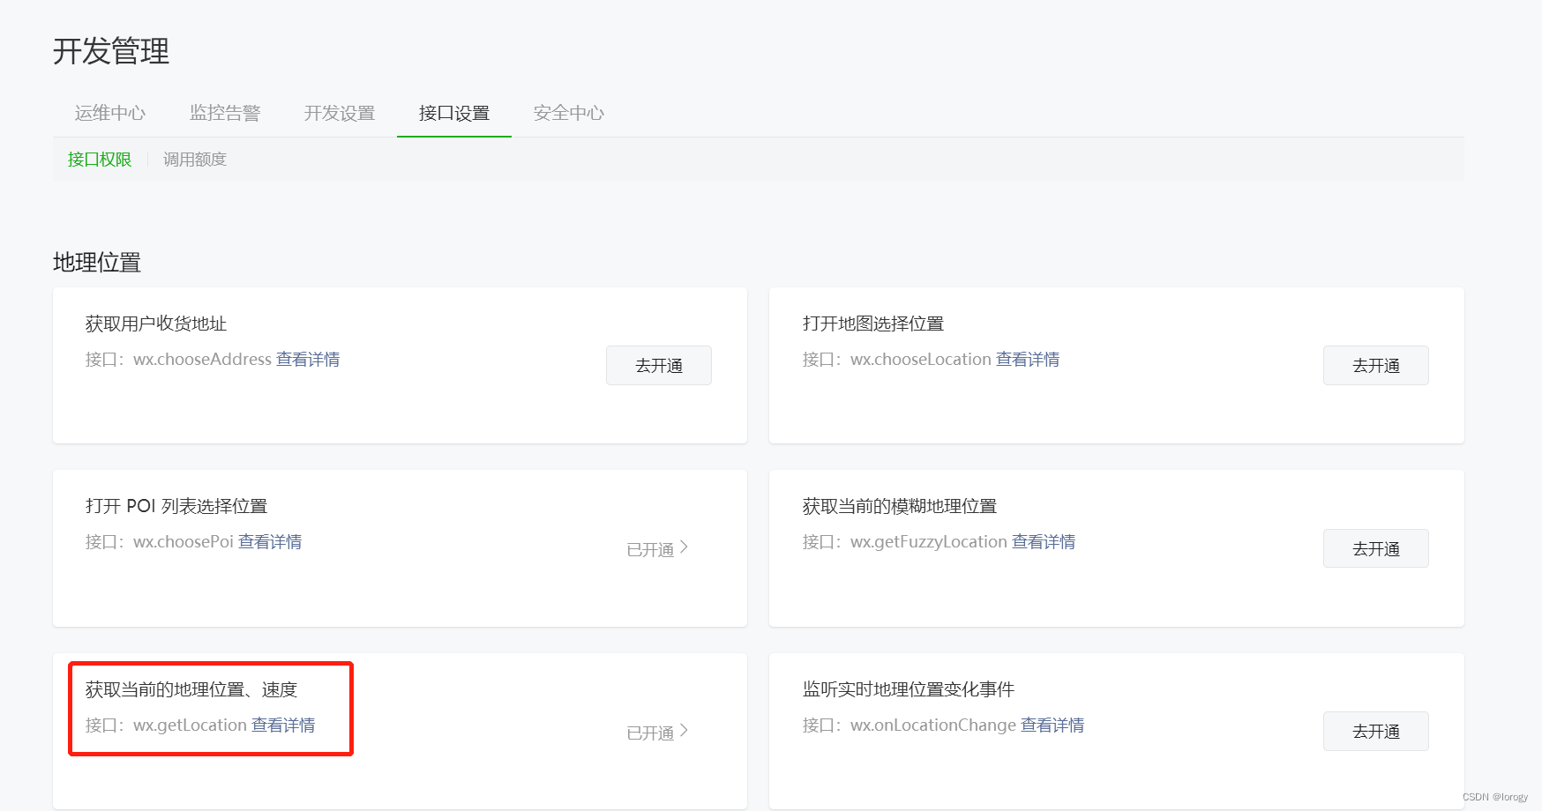The image size is (1542, 811).
Task: Select the 接口权限 sub-tab
Action: pyautogui.click(x=100, y=160)
